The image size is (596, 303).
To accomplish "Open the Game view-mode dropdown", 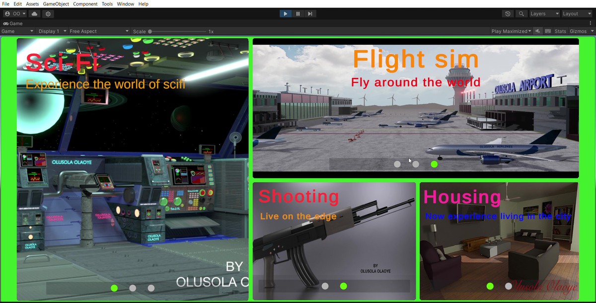I will coord(17,31).
